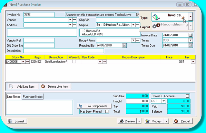The image size is (206, 133).
Task: Click the Delete Line Item red icon
Action: point(43,87)
